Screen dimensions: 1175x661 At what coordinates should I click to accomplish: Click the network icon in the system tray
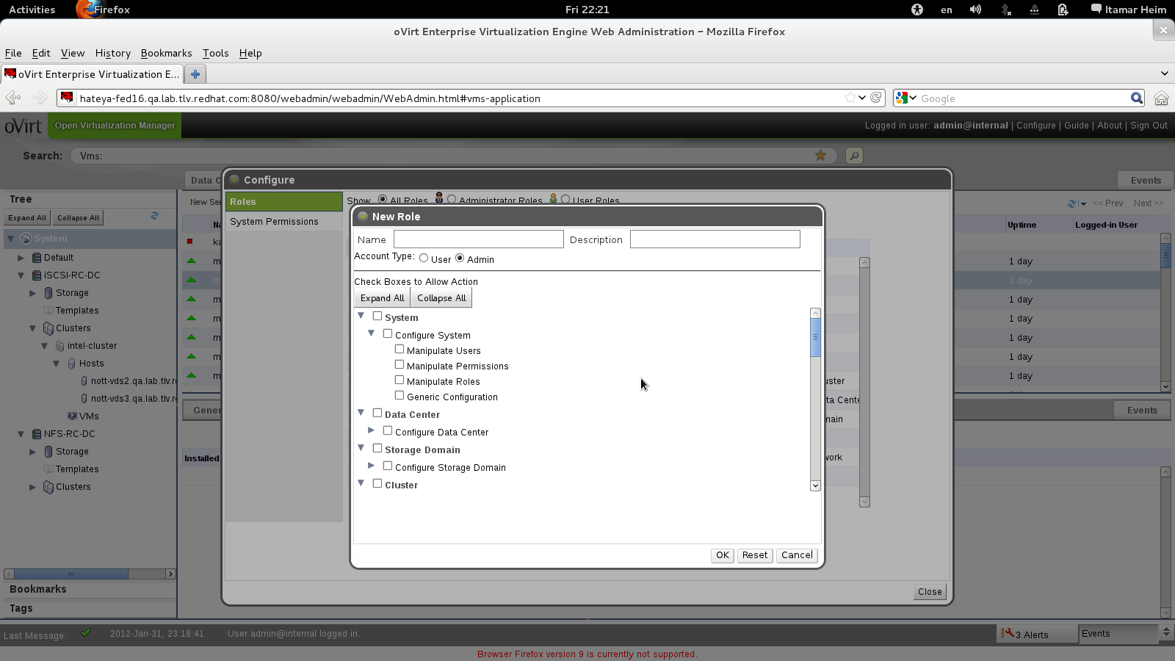(1034, 10)
